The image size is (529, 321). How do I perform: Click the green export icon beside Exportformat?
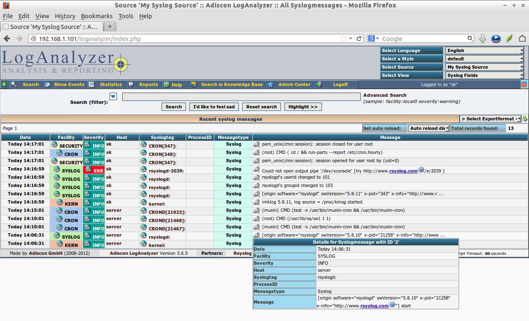pyautogui.click(x=525, y=119)
